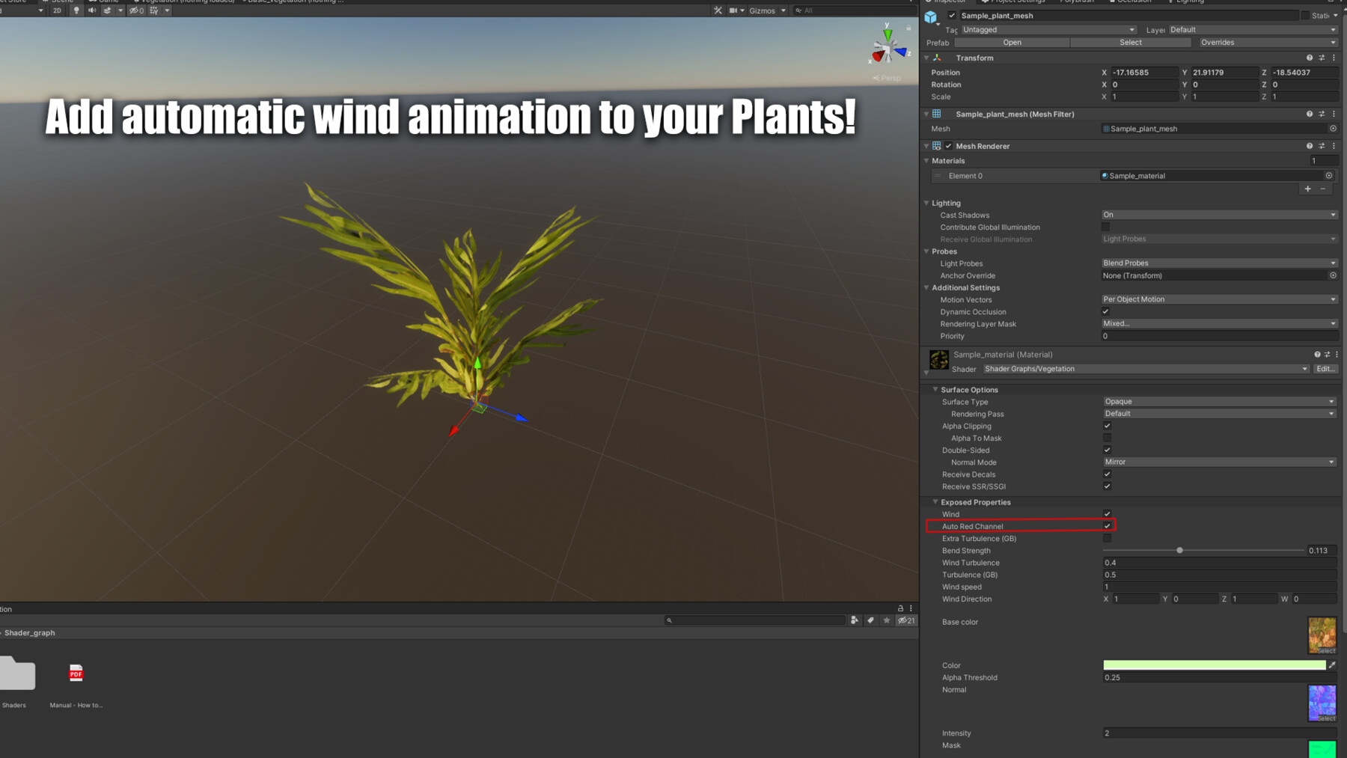Enable Contribute Global Illumination

1105,227
